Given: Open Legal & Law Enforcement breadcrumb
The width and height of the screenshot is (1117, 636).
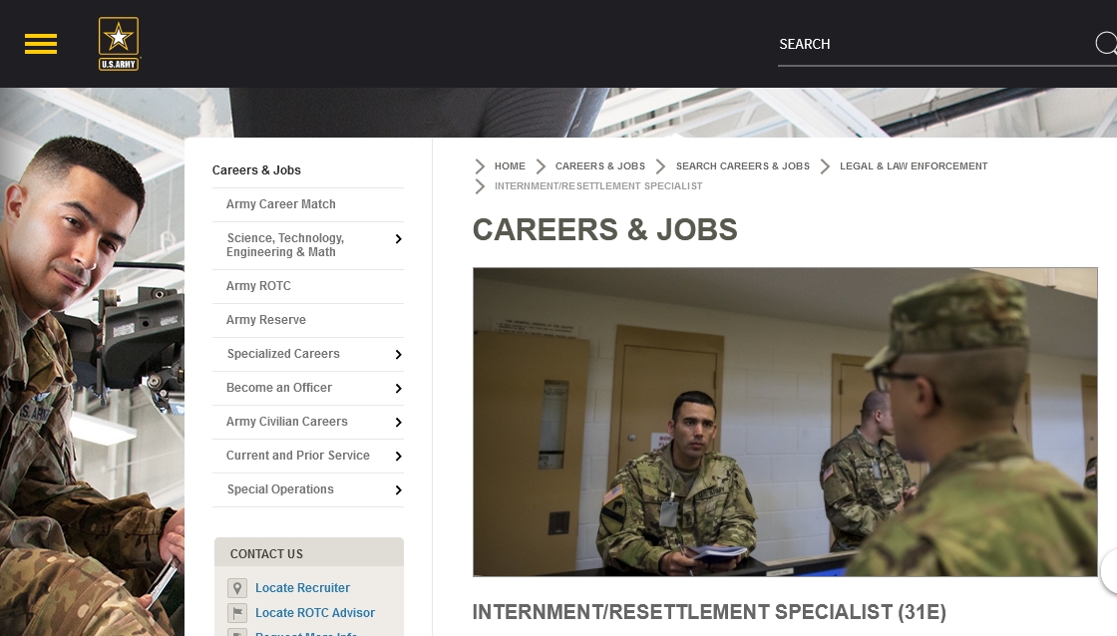Looking at the screenshot, I should point(914,165).
